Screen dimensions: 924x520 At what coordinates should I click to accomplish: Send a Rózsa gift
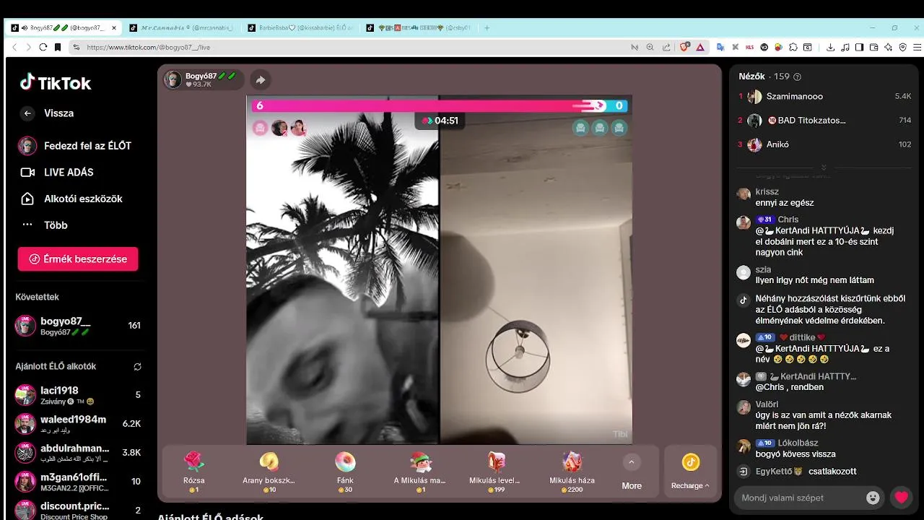194,470
